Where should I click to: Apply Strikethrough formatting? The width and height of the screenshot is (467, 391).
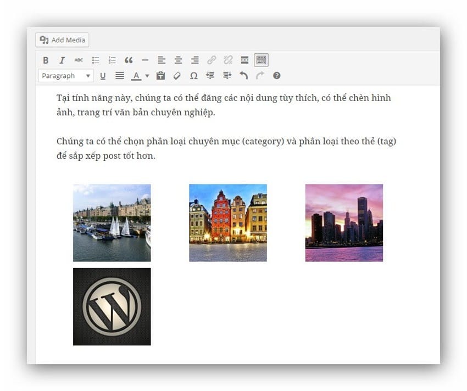click(x=79, y=60)
